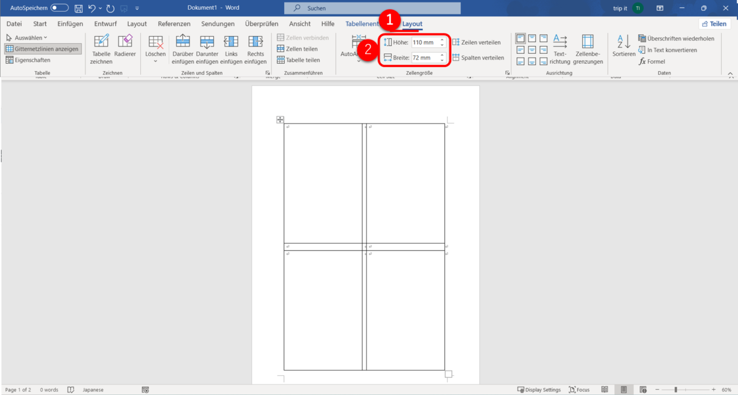Click into the Suchen search box

click(x=372, y=8)
